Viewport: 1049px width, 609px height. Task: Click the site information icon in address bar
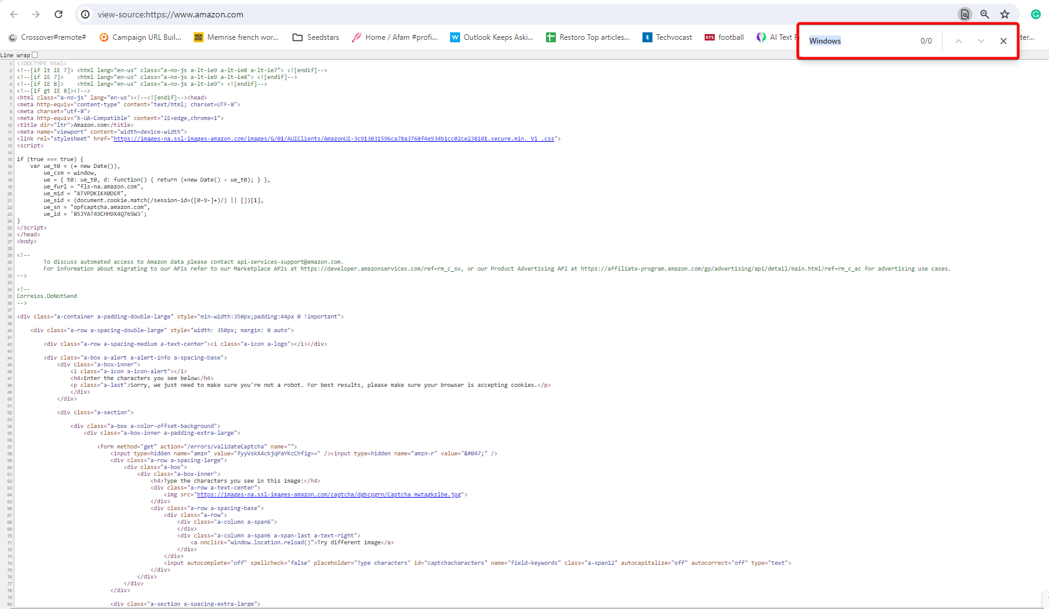click(83, 14)
